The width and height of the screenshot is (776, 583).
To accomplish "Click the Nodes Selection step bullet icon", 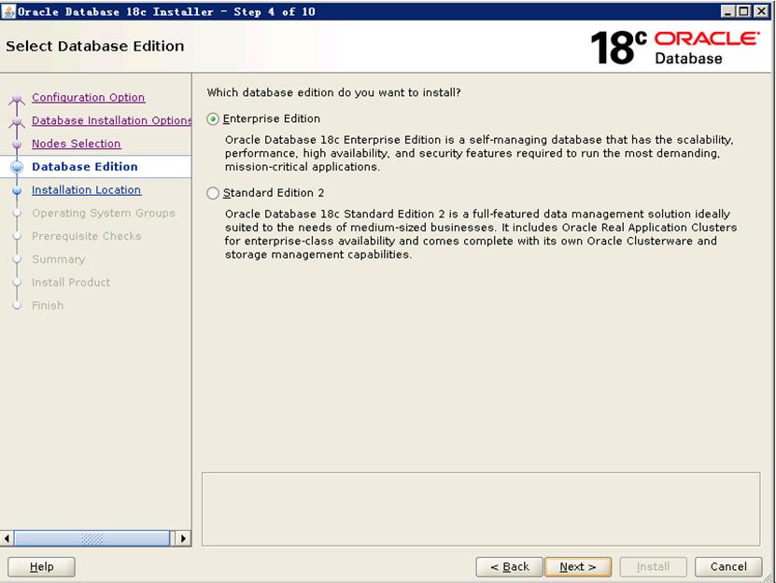I will point(17,144).
